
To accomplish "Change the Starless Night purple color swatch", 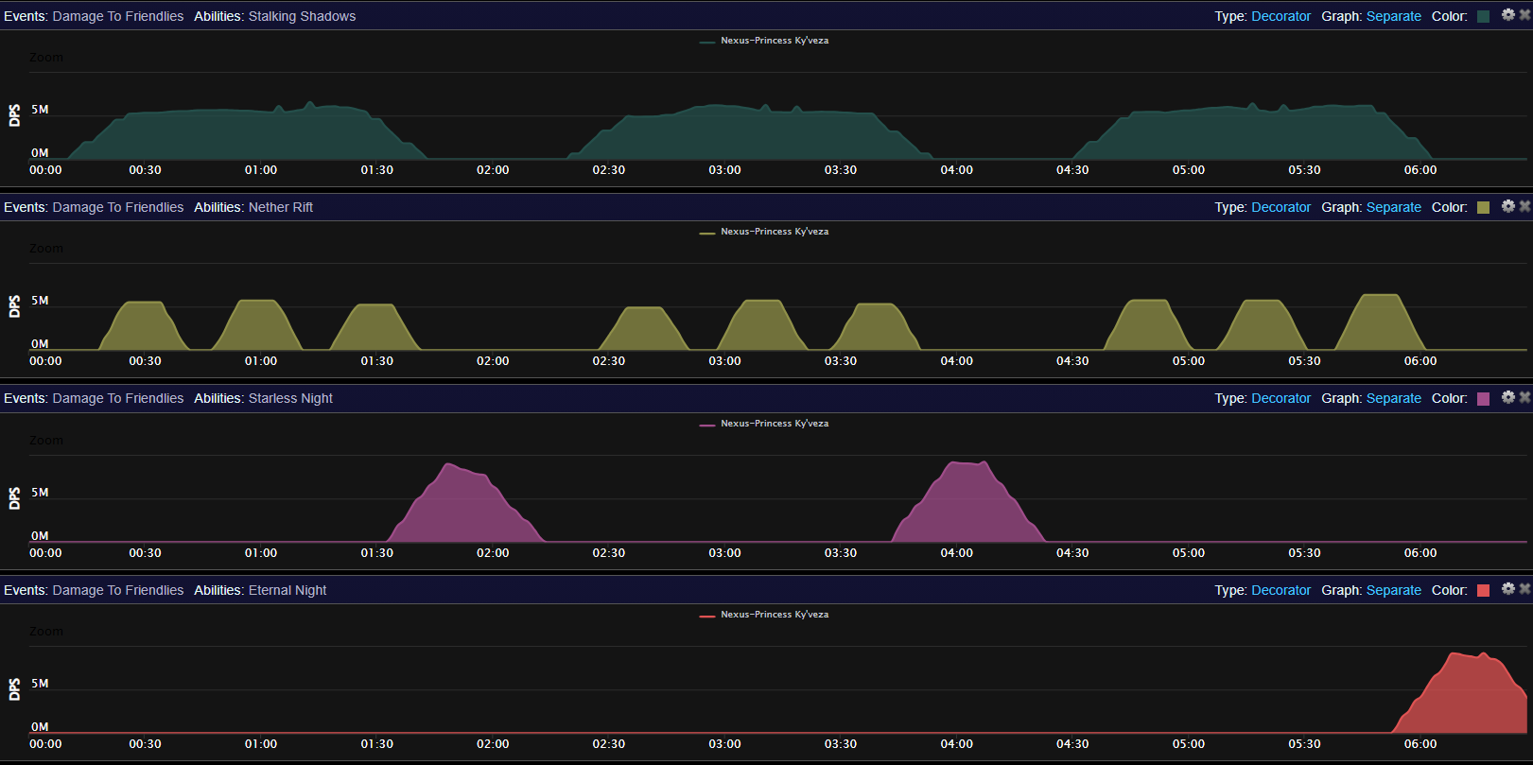I will pyautogui.click(x=1483, y=398).
